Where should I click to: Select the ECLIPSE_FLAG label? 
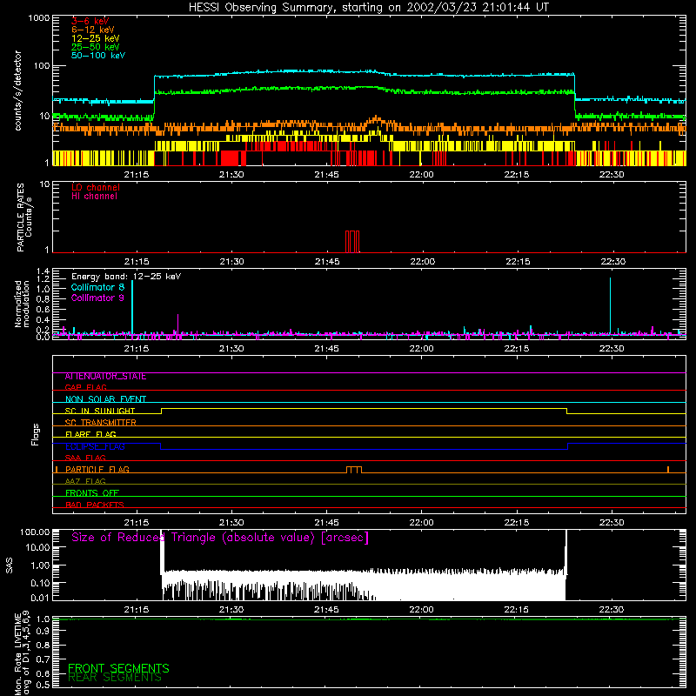point(95,446)
